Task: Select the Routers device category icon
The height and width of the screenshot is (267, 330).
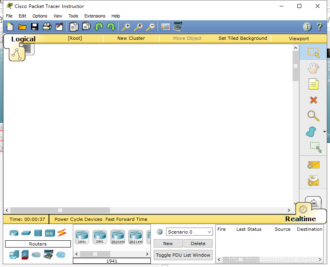Action: (14, 233)
